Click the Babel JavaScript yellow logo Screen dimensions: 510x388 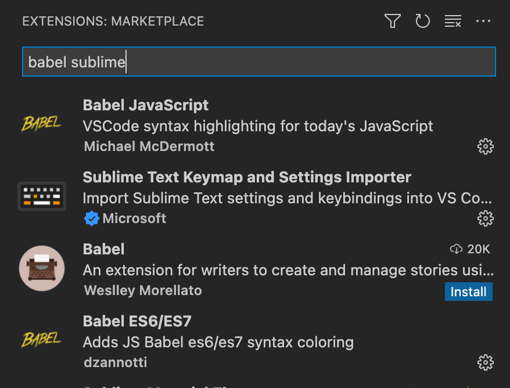click(x=42, y=123)
